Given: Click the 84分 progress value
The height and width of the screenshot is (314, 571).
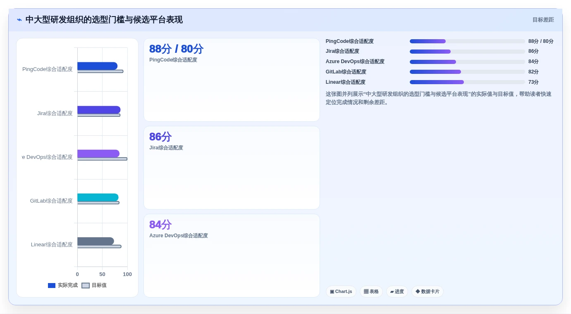Looking at the screenshot, I should 533,62.
